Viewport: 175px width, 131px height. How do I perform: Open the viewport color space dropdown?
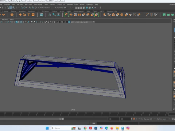(x=83, y=22)
